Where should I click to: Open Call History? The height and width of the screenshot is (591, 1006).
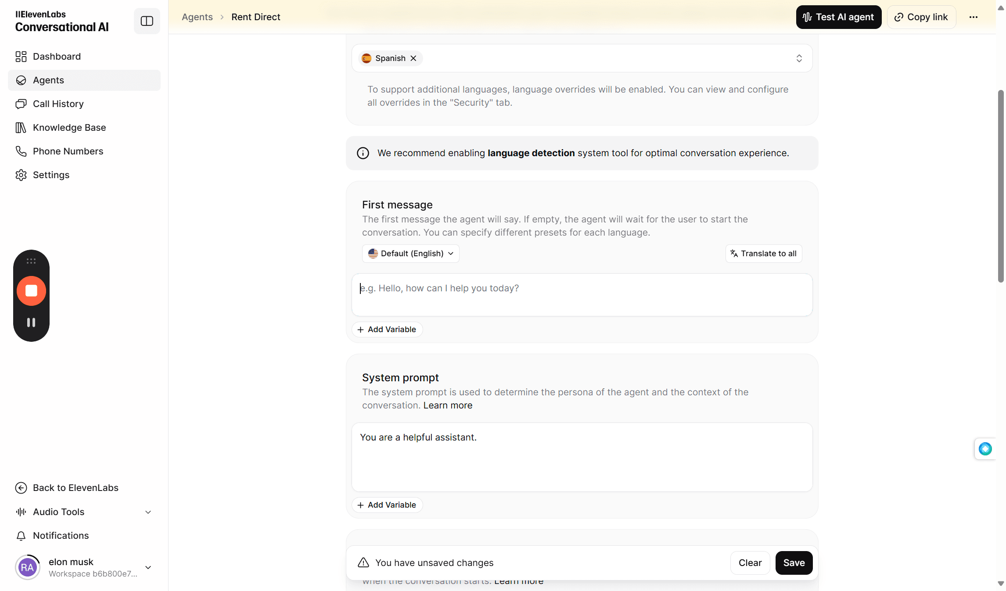84,104
